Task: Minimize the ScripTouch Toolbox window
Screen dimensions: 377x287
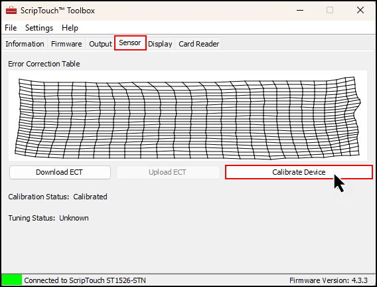Action: coord(300,11)
